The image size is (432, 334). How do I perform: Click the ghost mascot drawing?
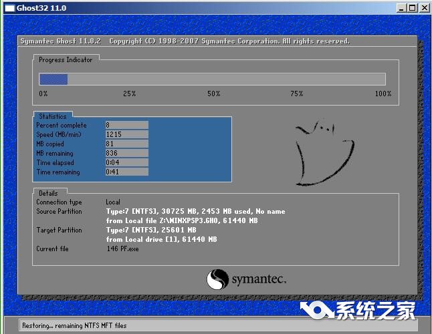pyautogui.click(x=324, y=153)
